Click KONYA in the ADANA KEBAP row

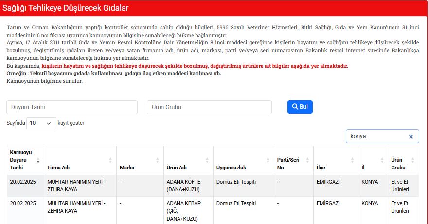(x=370, y=203)
